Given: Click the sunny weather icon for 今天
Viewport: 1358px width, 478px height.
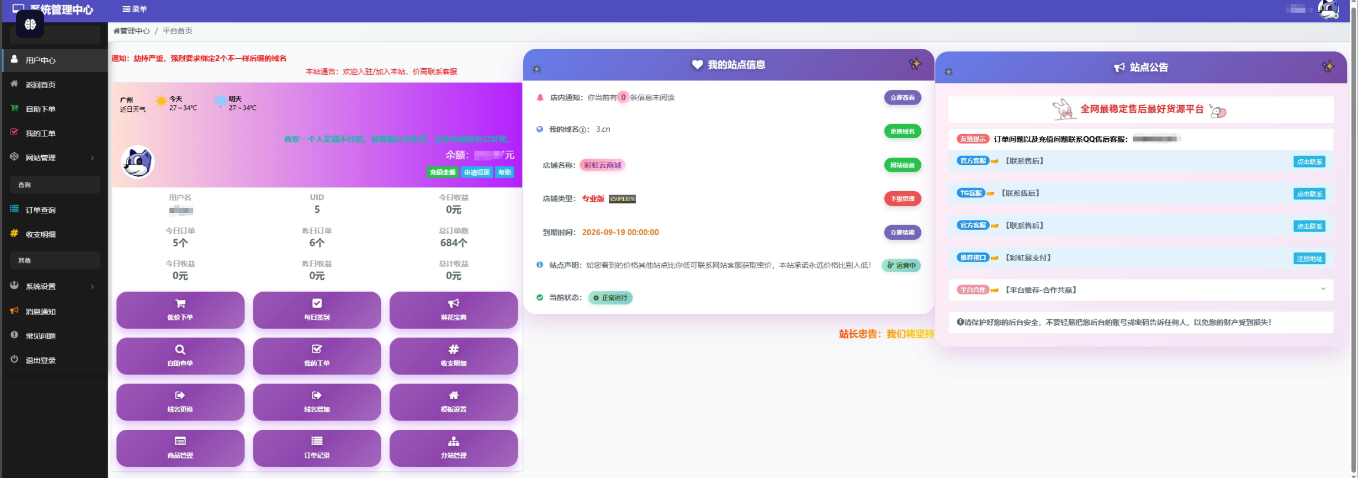Looking at the screenshot, I should [161, 101].
